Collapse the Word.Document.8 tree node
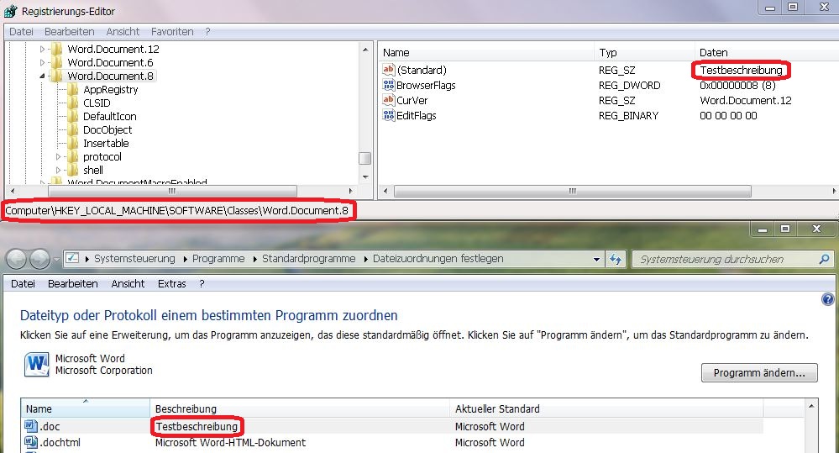The image size is (839, 453). click(x=42, y=76)
